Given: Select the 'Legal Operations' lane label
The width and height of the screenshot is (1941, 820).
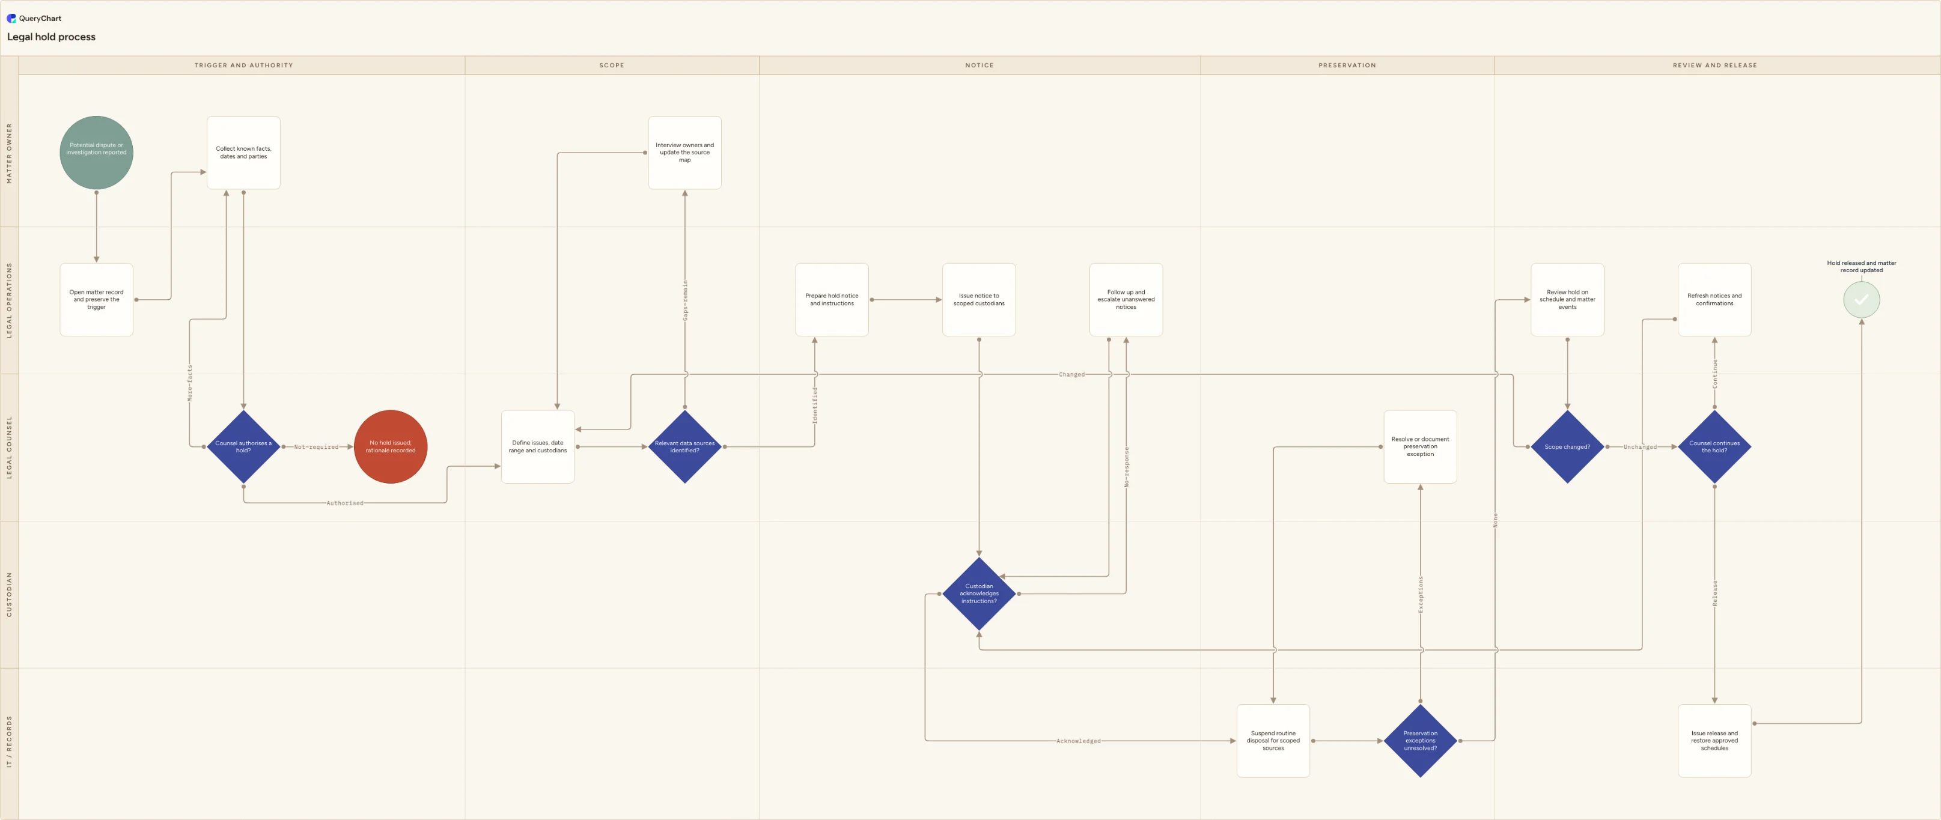Looking at the screenshot, I should tap(9, 300).
